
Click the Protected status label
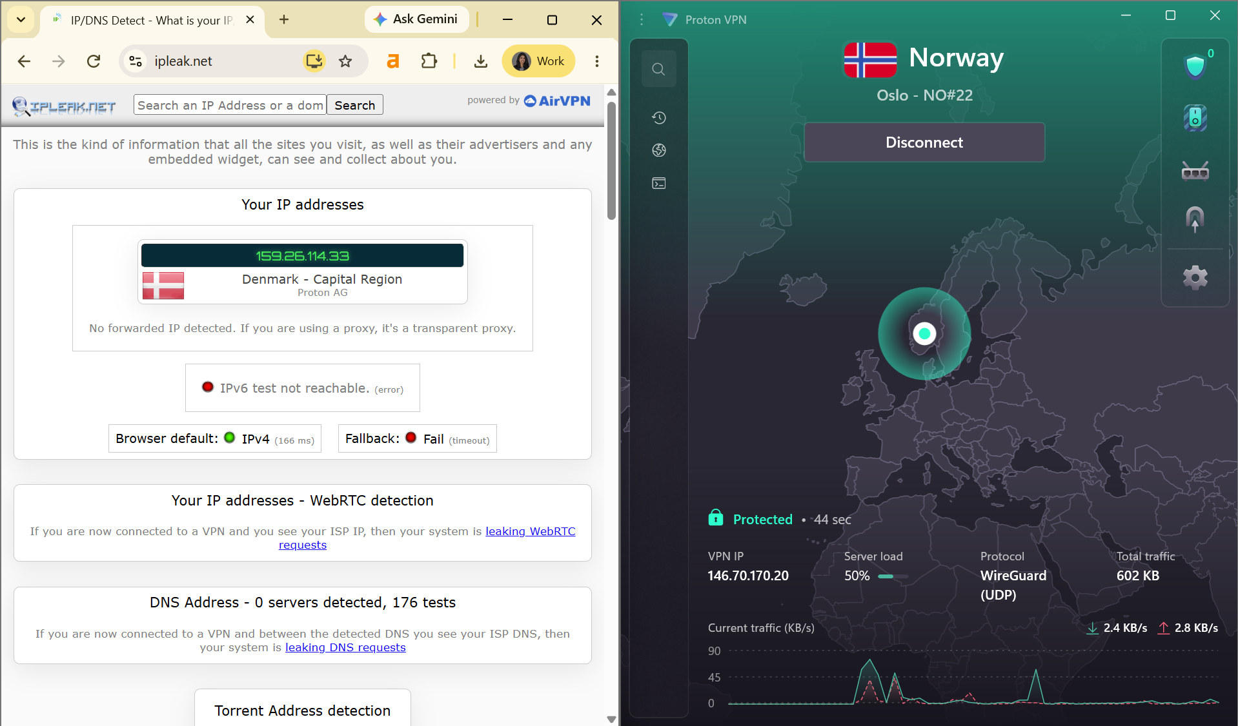click(762, 520)
